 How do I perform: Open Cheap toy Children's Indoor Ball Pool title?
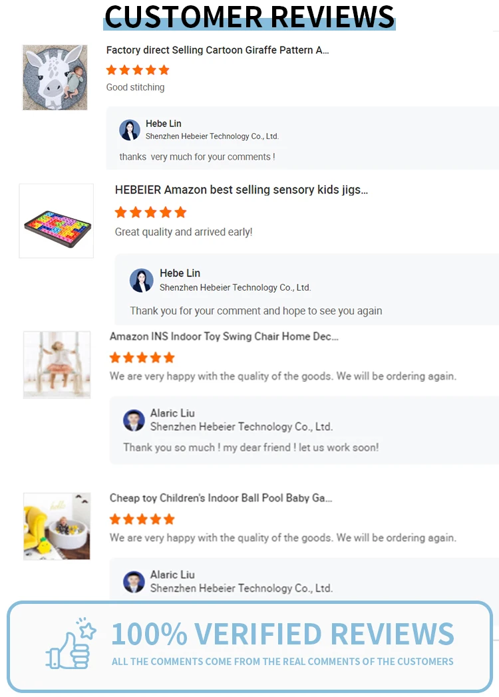point(220,498)
